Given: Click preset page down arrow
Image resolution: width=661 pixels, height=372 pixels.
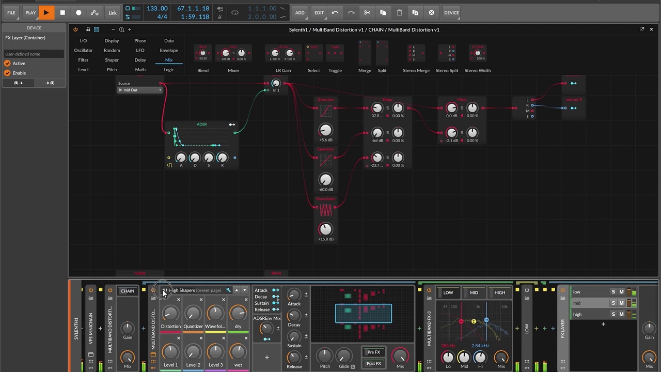Looking at the screenshot, I should (244, 290).
